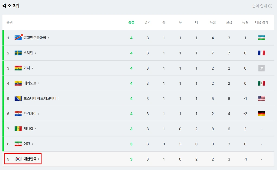Open the Uzbekistan flag next match
Viewport: 277px width, 170px height.
262,38
